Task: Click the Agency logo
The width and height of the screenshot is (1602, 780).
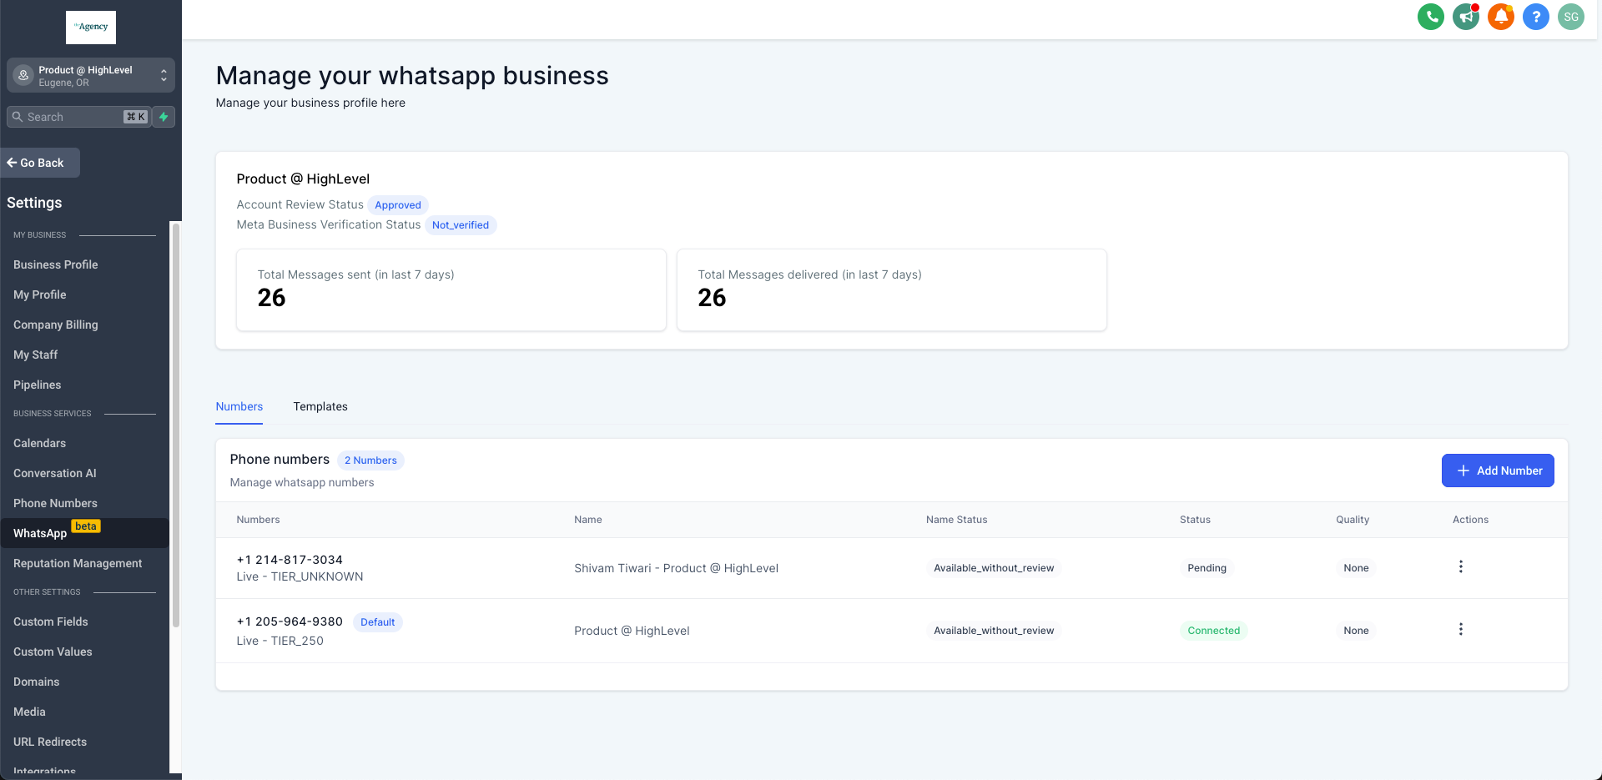Action: click(91, 27)
